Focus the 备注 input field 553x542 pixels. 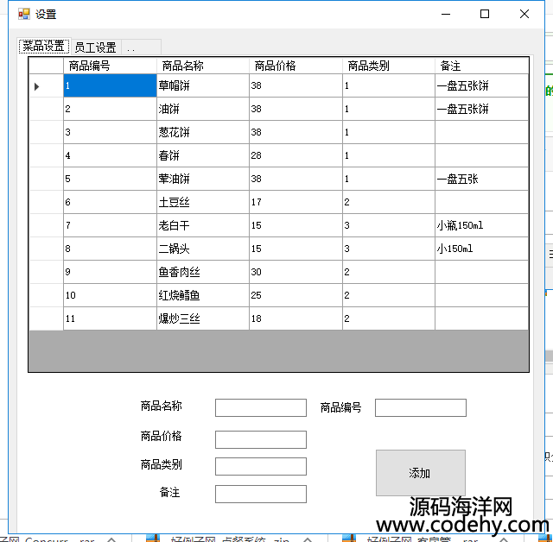coord(261,494)
